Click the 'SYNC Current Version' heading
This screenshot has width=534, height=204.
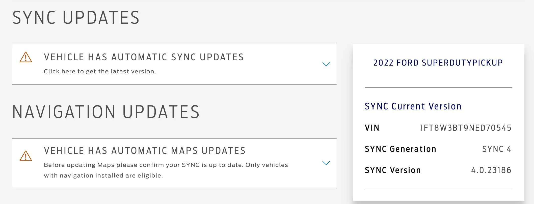413,106
